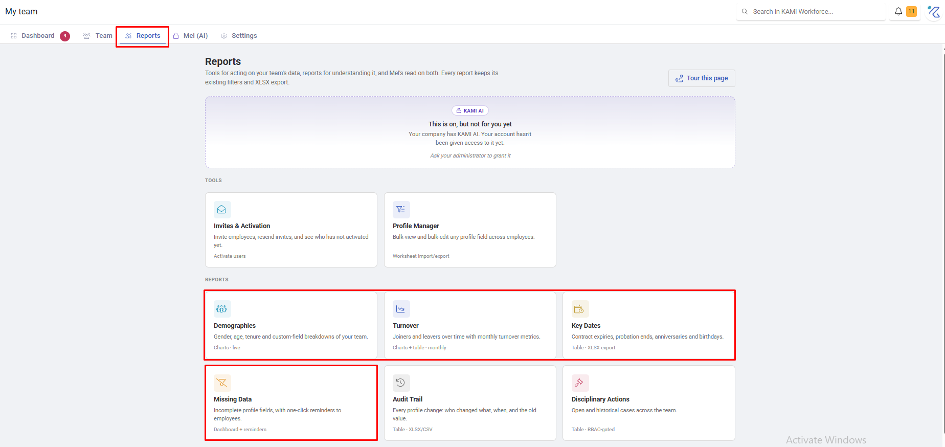Click the search magnifier icon
Screen dimensions: 945x447
click(745, 11)
